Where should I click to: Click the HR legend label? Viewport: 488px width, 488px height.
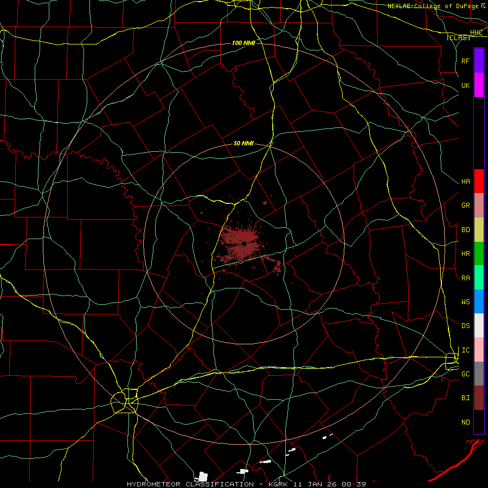(465, 254)
